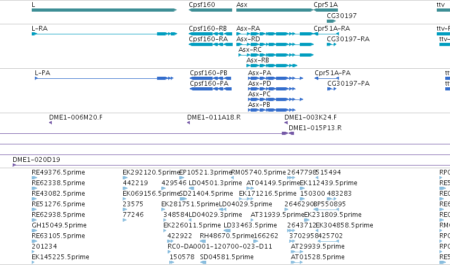Select the CG30197 gene label

[x=342, y=15]
